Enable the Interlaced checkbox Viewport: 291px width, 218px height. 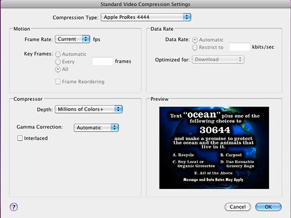click(20, 138)
